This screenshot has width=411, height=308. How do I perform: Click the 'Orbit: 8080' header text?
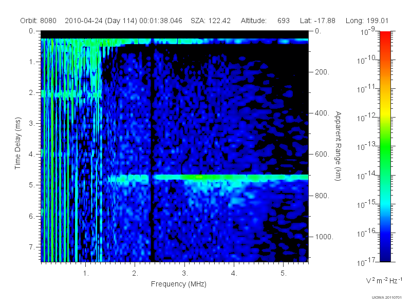[x=38, y=21]
